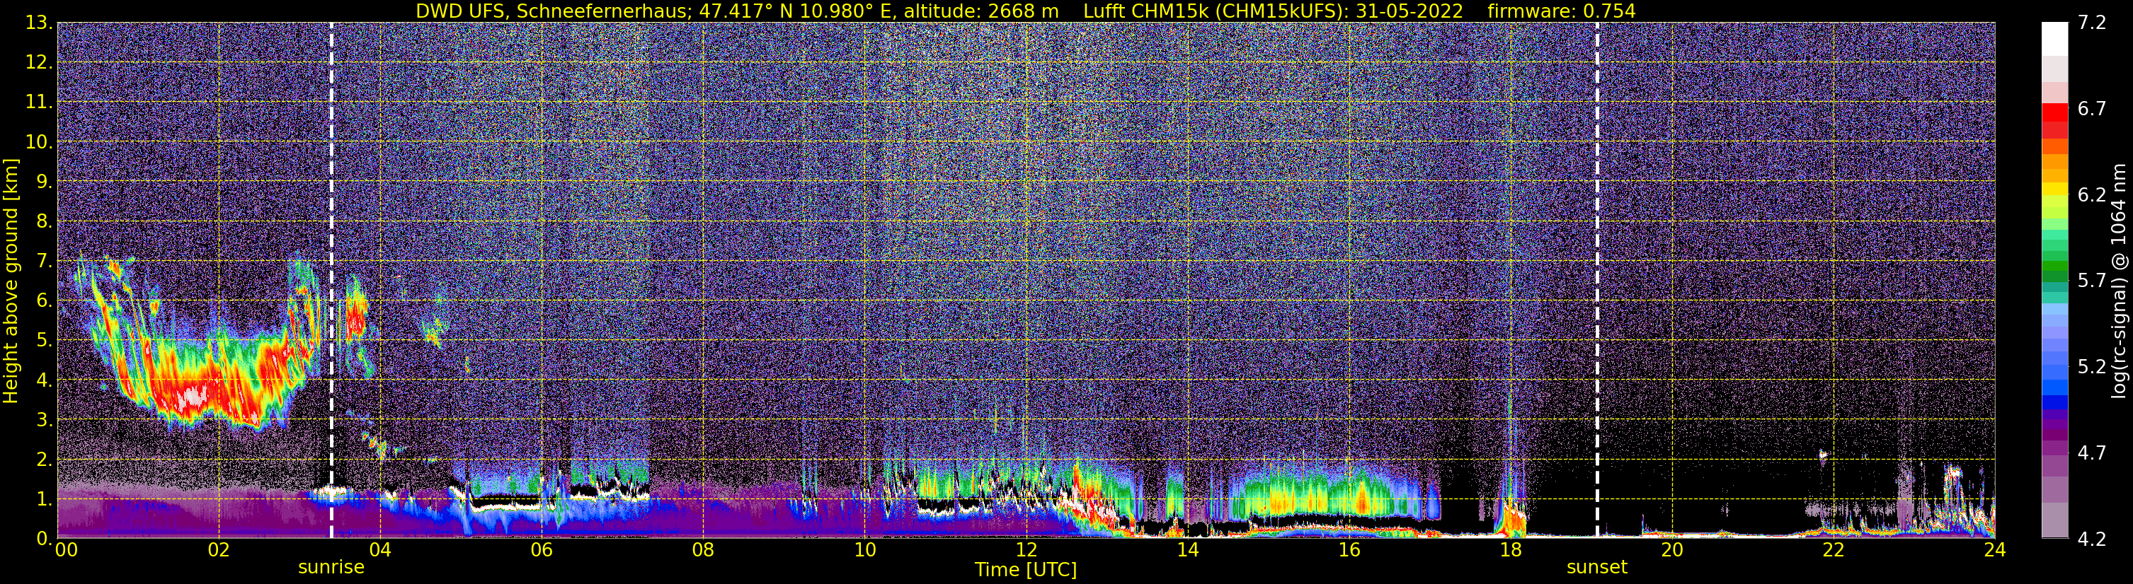Click the height axis tick label '4.'
Viewport: 2133px width, 584px height.
[44, 380]
